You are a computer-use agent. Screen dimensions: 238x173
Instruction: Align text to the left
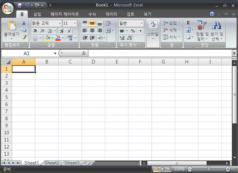[85, 31]
